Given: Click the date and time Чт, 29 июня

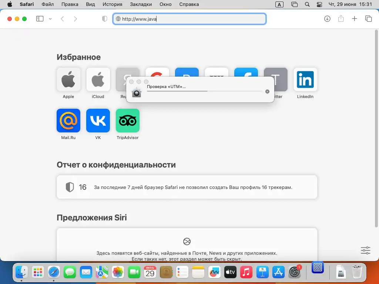Looking at the screenshot, I should tap(350, 4).
